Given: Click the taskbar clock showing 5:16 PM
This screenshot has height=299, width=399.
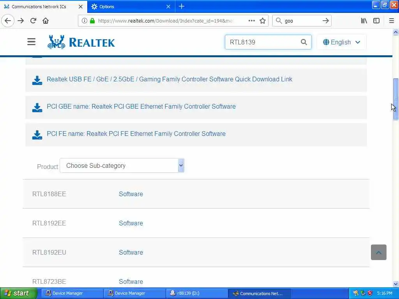Looking at the screenshot, I should pos(385,293).
